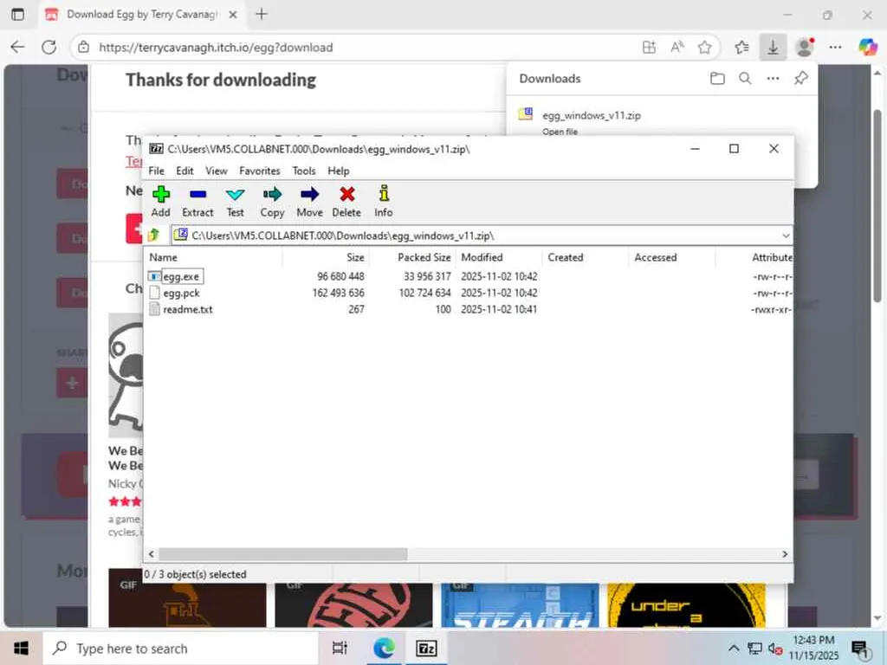Click the 7-Zip taskbar icon

[x=426, y=649]
